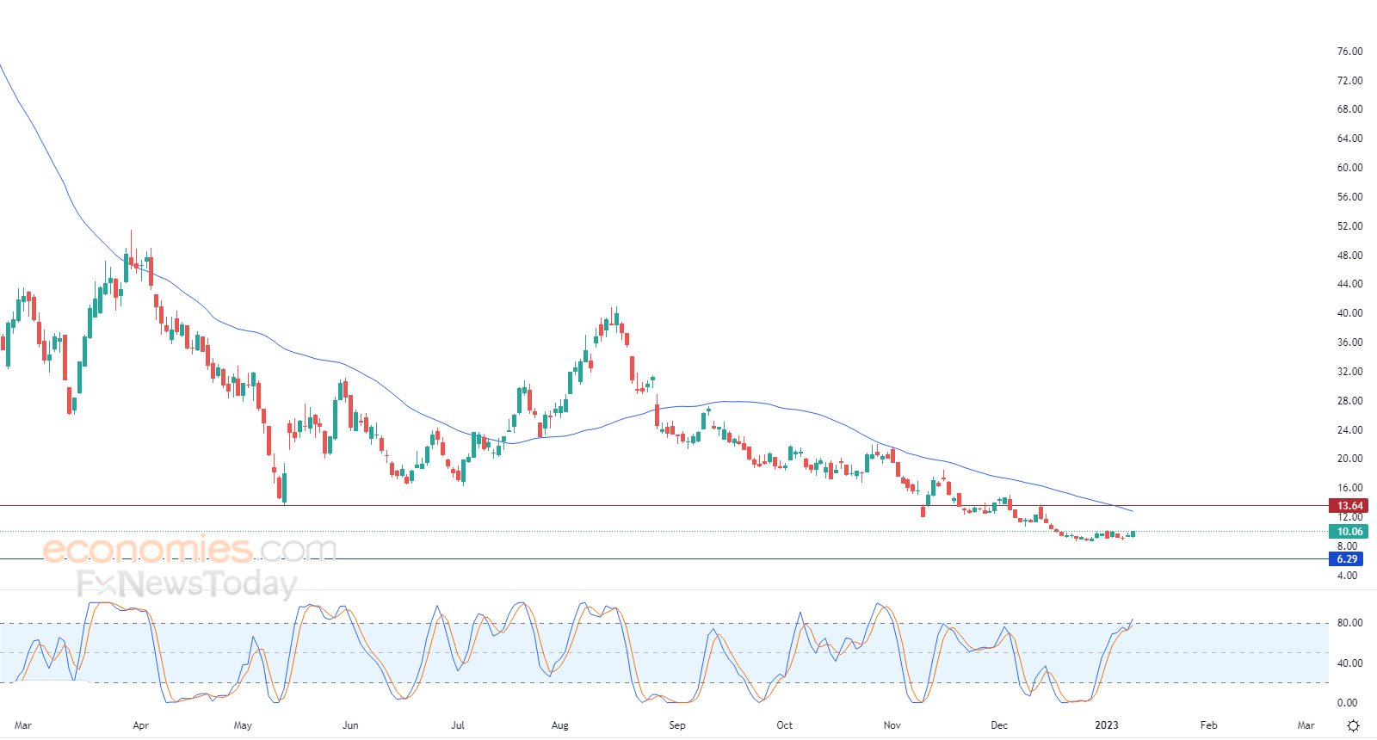Click the Aug label on time axis
The image size is (1377, 740).
click(560, 725)
